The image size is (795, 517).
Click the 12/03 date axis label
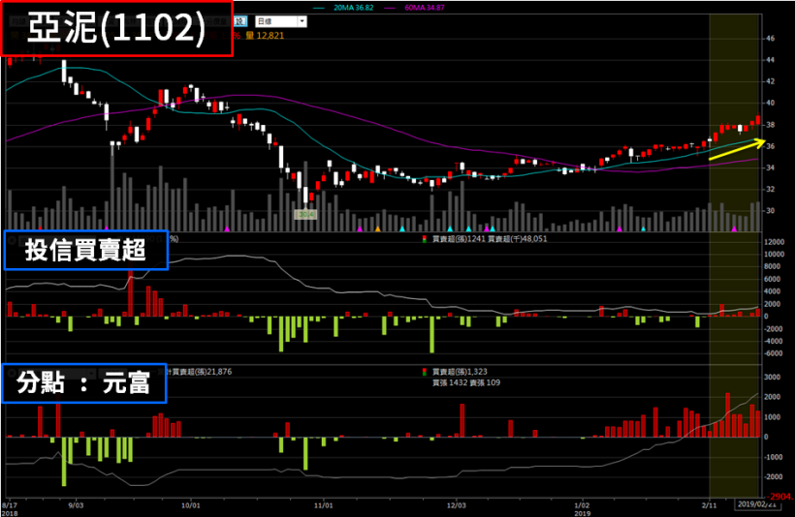(457, 505)
